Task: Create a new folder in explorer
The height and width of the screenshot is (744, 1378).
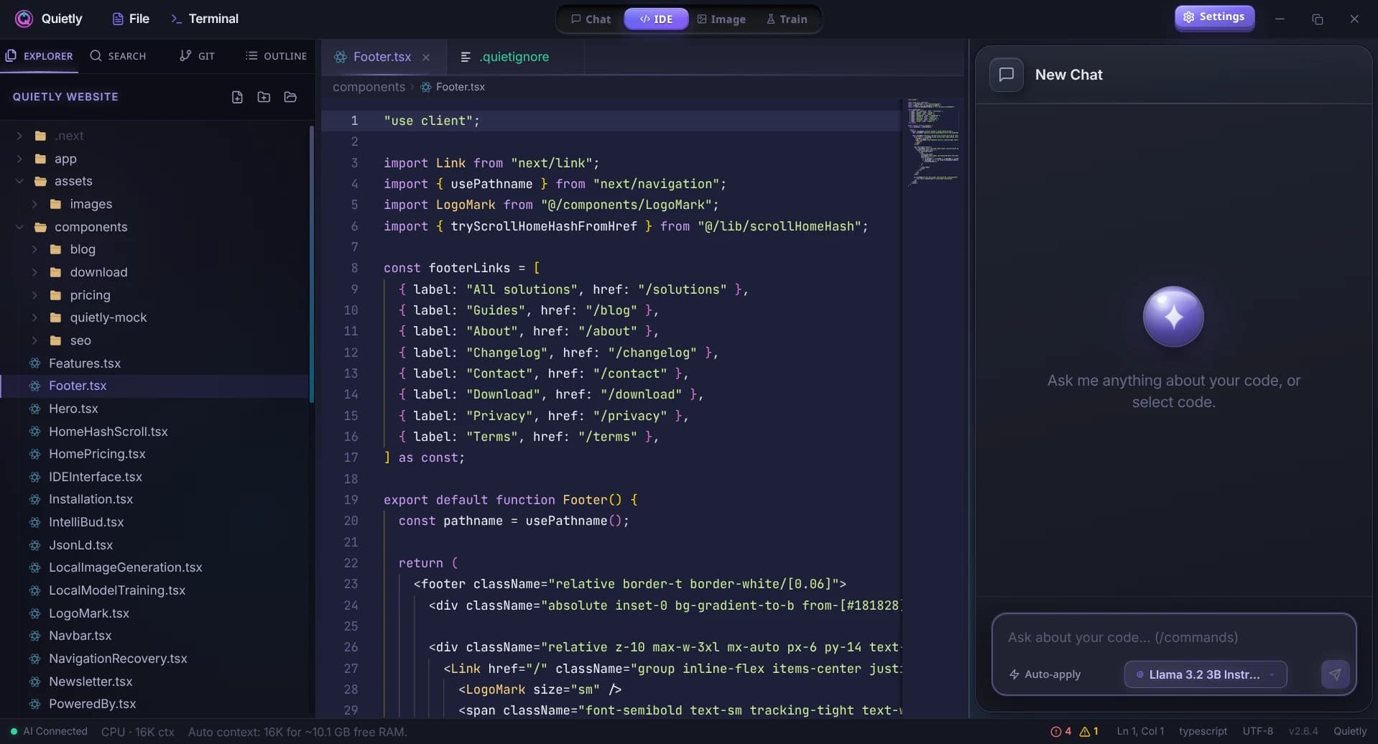Action: point(264,97)
